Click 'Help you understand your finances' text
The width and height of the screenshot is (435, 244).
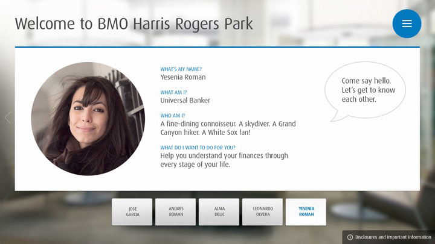pyautogui.click(x=224, y=160)
